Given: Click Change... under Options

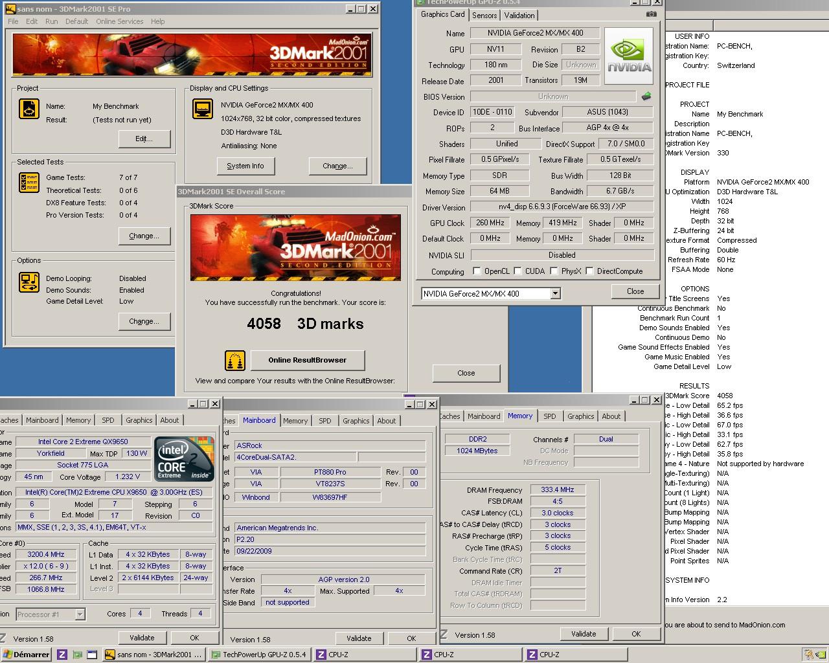Looking at the screenshot, I should (x=144, y=321).
